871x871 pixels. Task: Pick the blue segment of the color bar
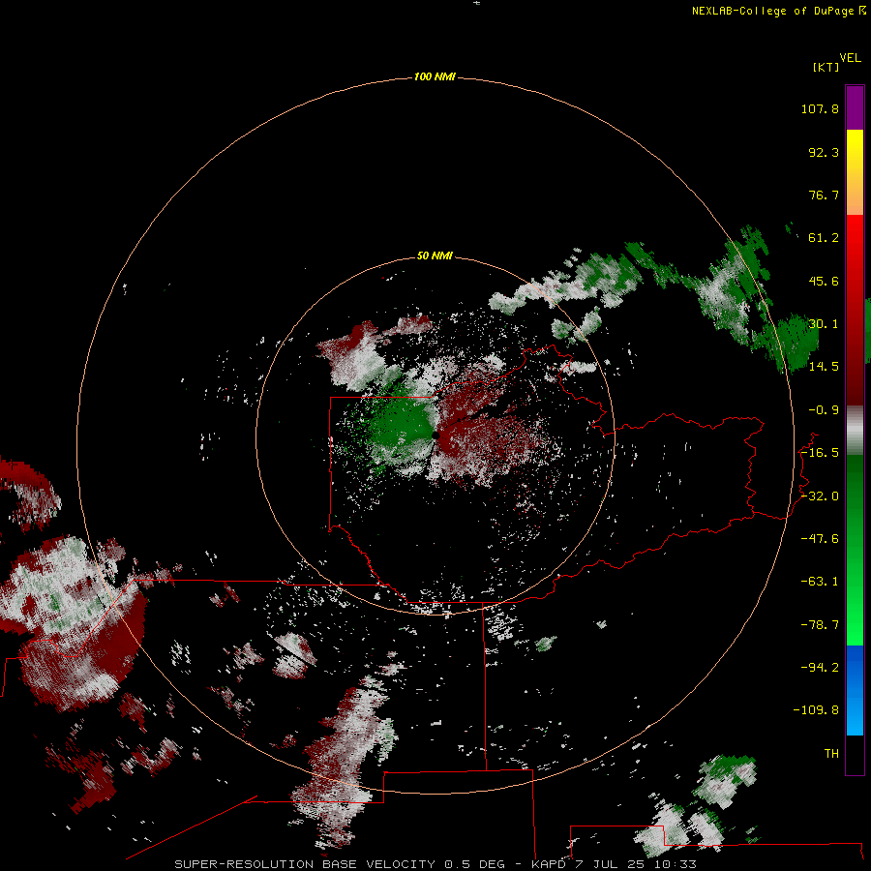coord(855,690)
